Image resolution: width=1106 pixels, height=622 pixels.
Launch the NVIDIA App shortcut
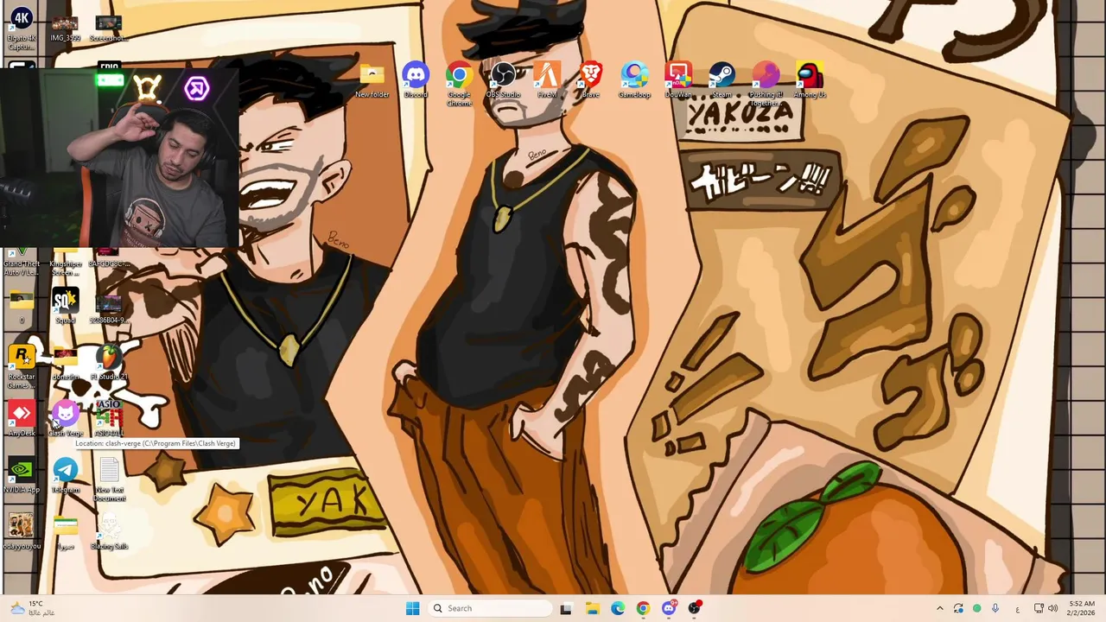tap(22, 475)
